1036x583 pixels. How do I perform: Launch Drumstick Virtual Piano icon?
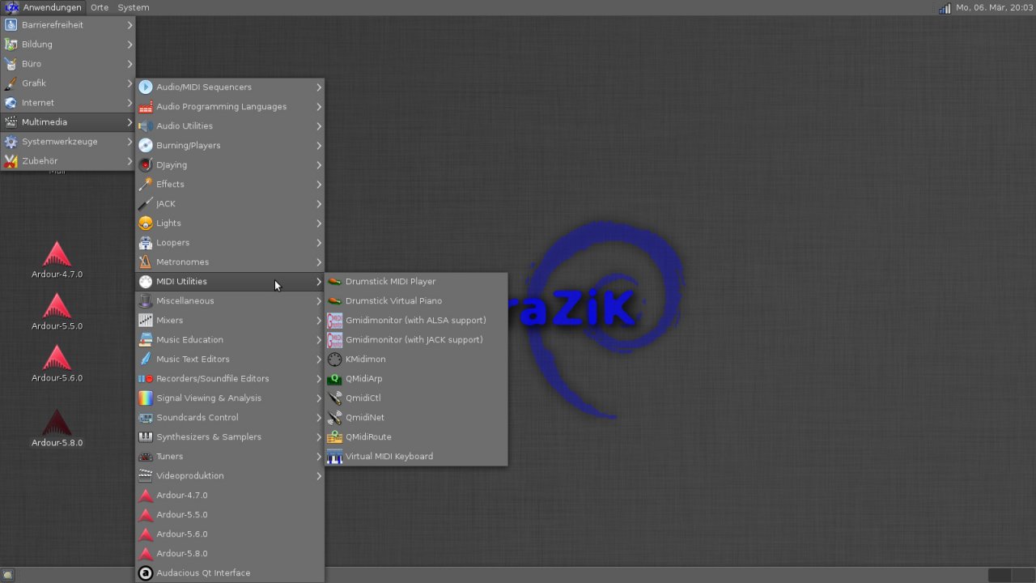(x=334, y=301)
